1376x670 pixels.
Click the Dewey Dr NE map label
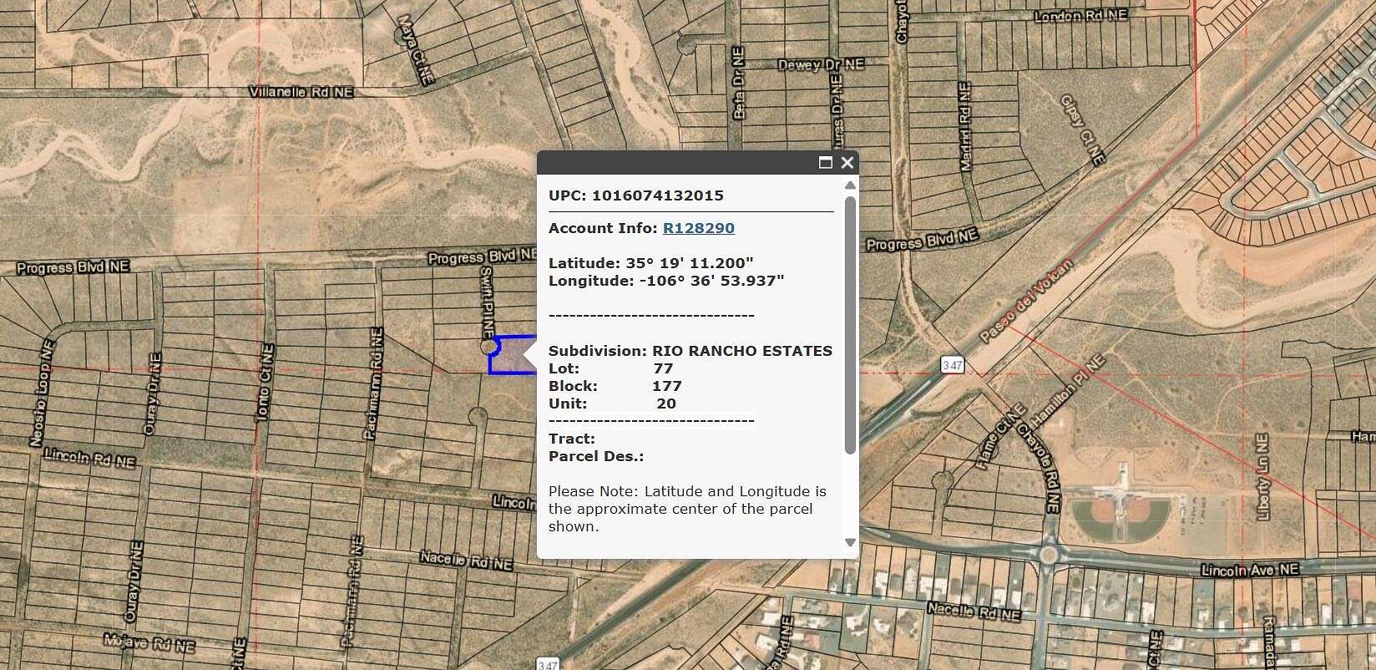(x=821, y=64)
